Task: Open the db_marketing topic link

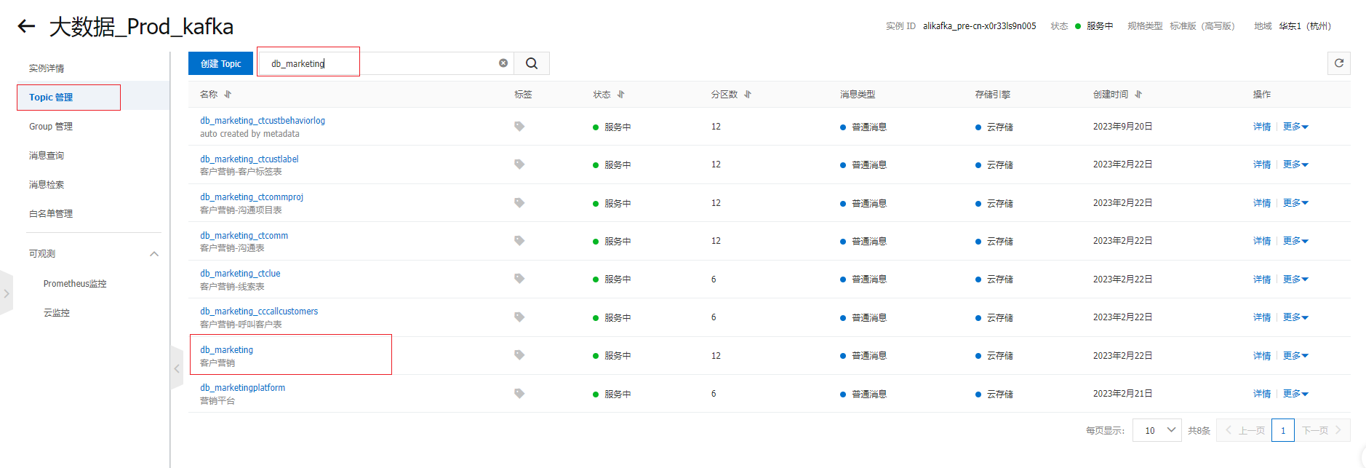Action: pos(227,350)
